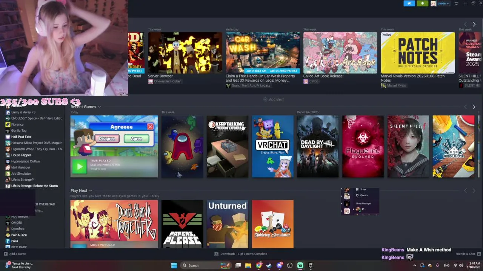Open Dead by Daylight game cover
This screenshot has height=271, width=483.
(x=318, y=146)
